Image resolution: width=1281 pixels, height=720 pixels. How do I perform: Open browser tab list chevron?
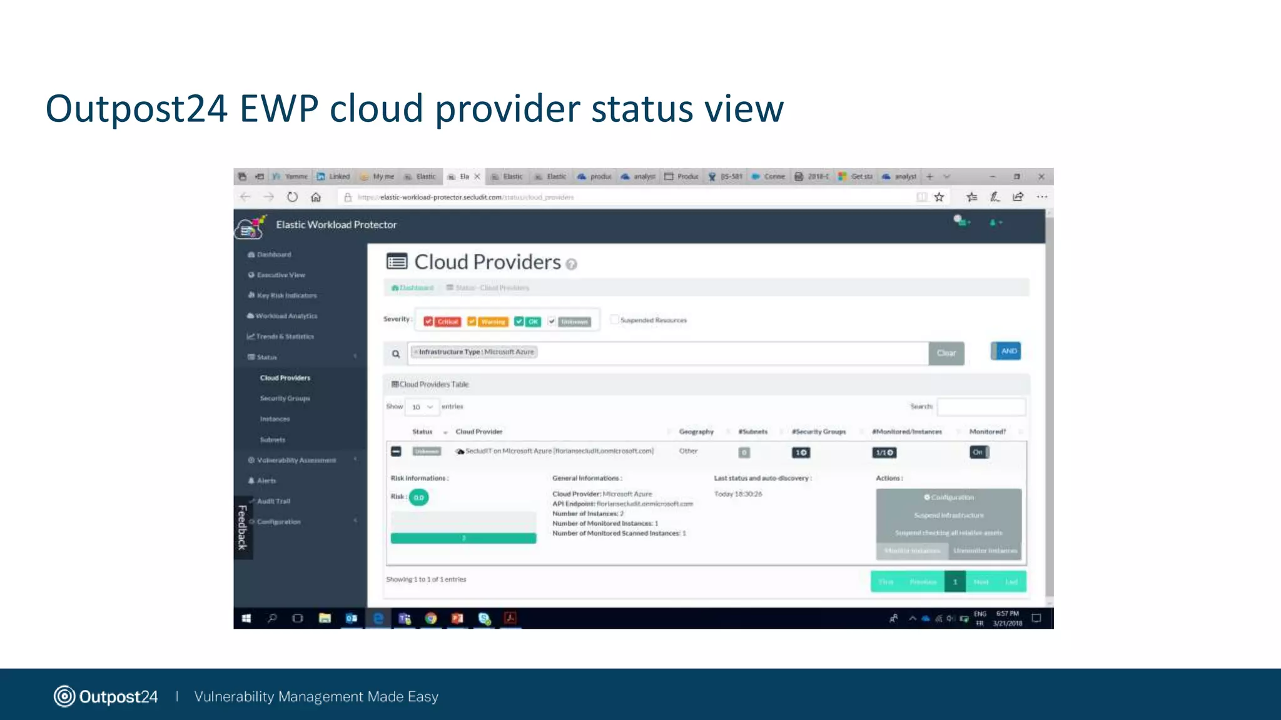coord(947,176)
